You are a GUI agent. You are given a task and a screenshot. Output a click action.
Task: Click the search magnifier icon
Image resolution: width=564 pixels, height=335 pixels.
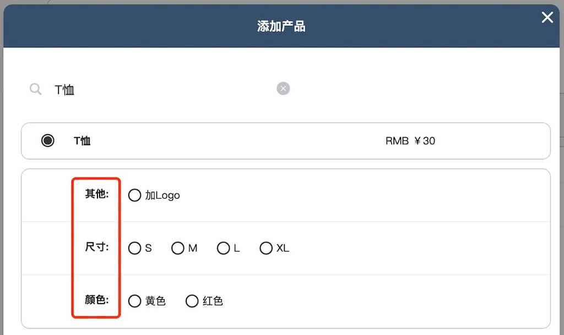(35, 89)
